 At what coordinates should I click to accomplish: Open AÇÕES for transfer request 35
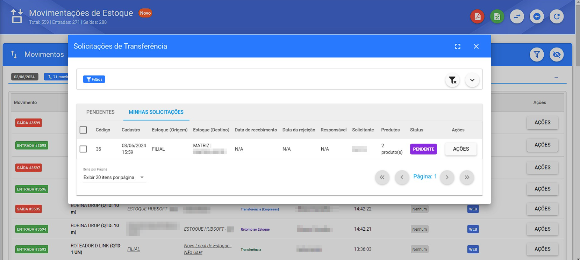pyautogui.click(x=461, y=149)
